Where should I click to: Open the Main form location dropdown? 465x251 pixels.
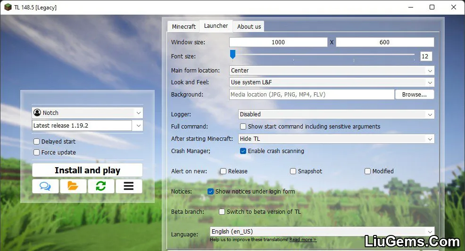click(332, 71)
